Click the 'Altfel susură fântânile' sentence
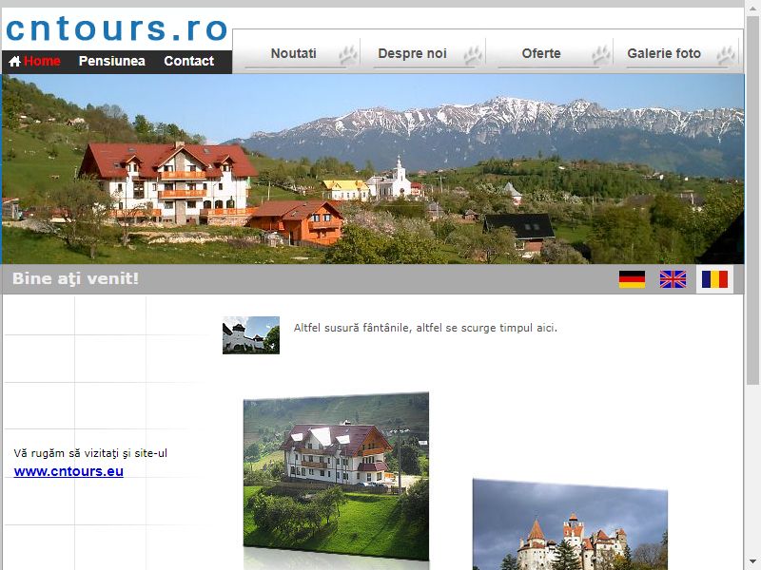 pyautogui.click(x=425, y=328)
